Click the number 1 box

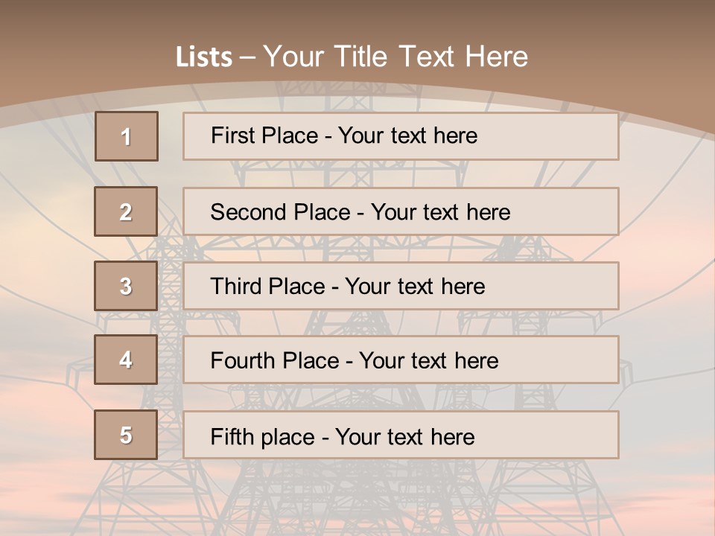point(127,136)
